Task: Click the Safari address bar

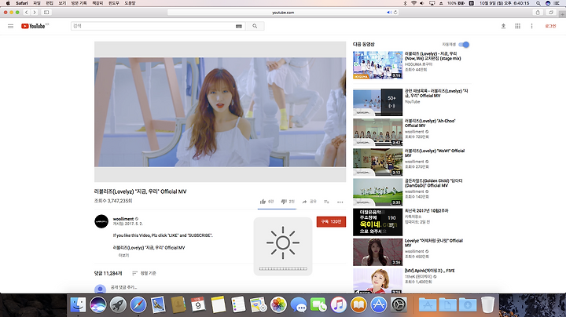Action: (283, 13)
